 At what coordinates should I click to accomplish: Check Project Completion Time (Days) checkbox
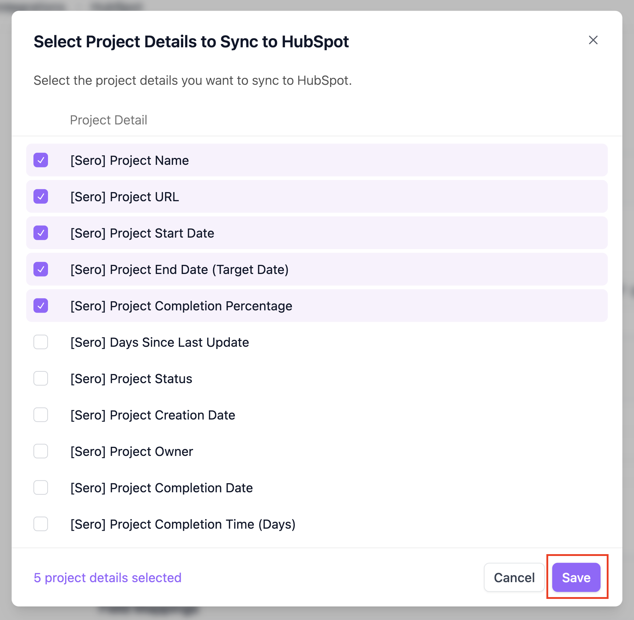(41, 524)
